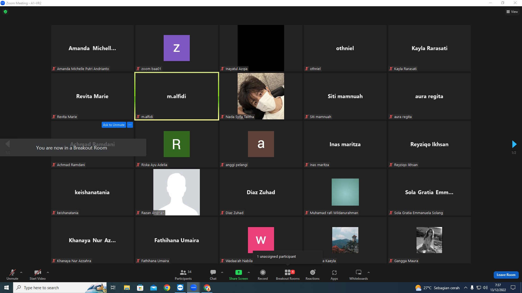Screen dimensions: 522x293
Task: Open the Windows Start menu
Action: click(x=7, y=288)
